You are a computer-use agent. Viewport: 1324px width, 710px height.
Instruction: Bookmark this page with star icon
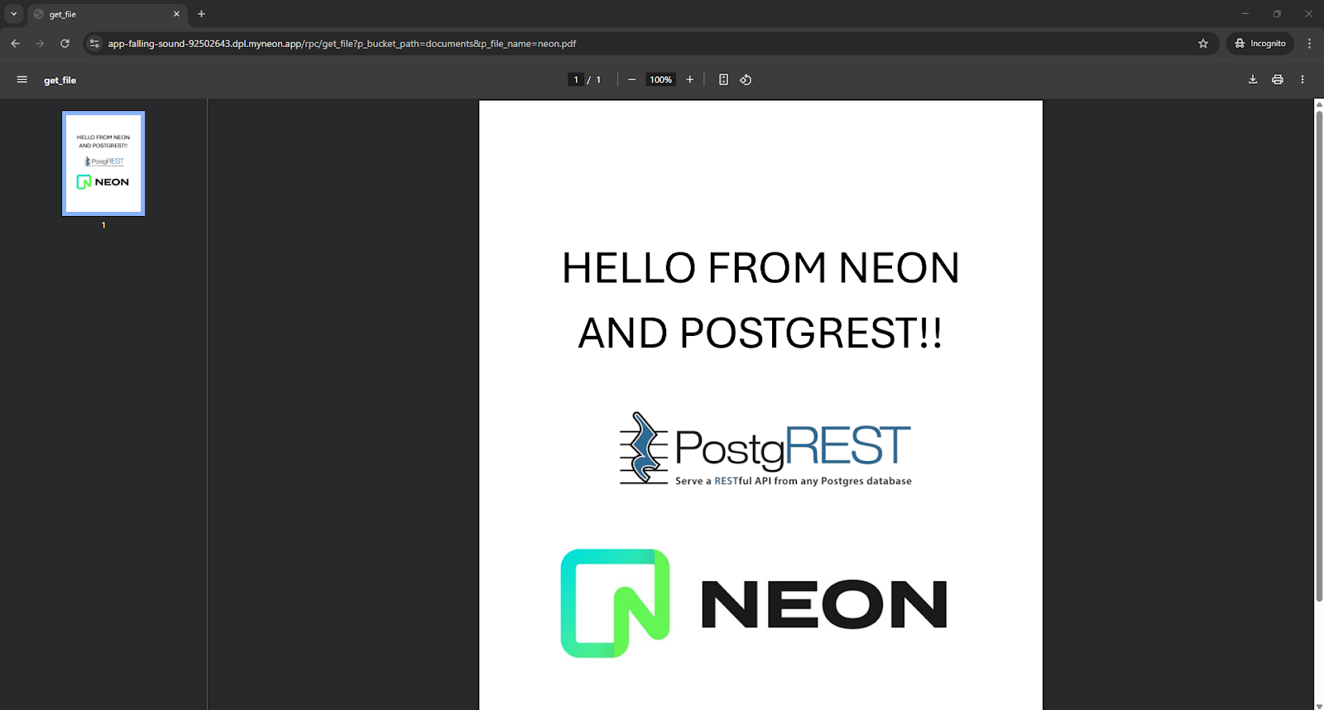click(1203, 43)
